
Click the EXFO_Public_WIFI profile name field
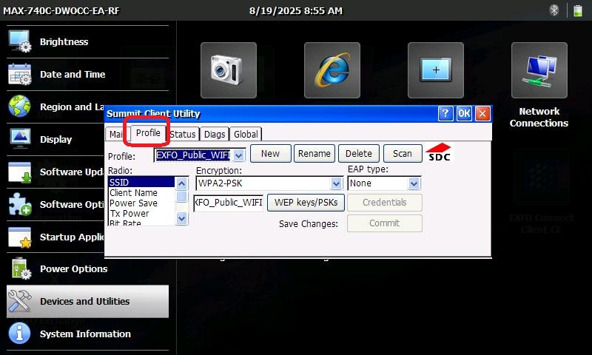193,155
